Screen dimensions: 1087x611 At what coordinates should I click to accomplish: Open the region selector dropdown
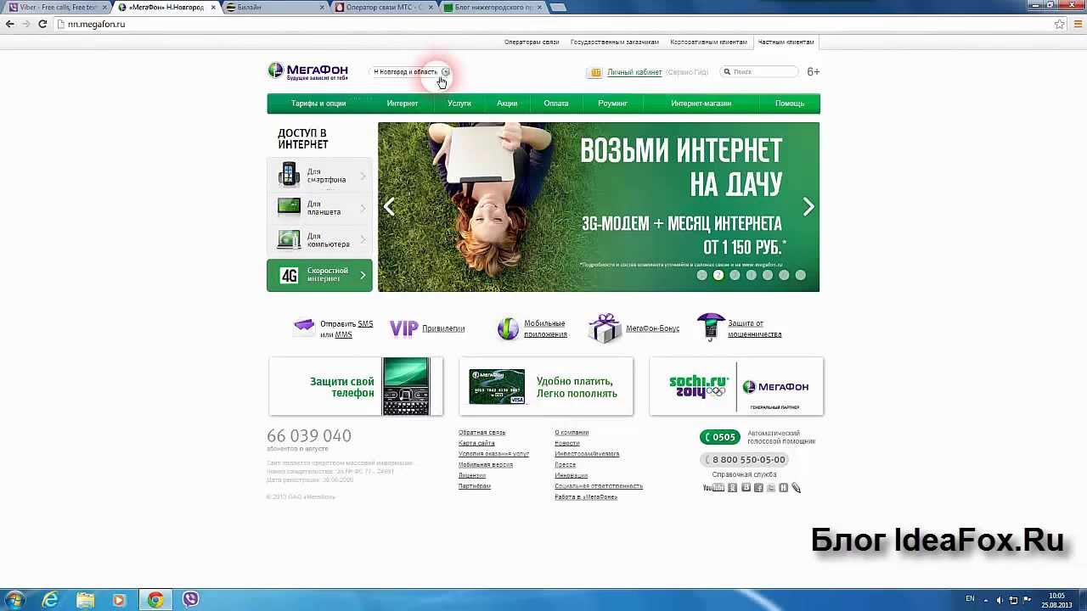click(x=411, y=72)
